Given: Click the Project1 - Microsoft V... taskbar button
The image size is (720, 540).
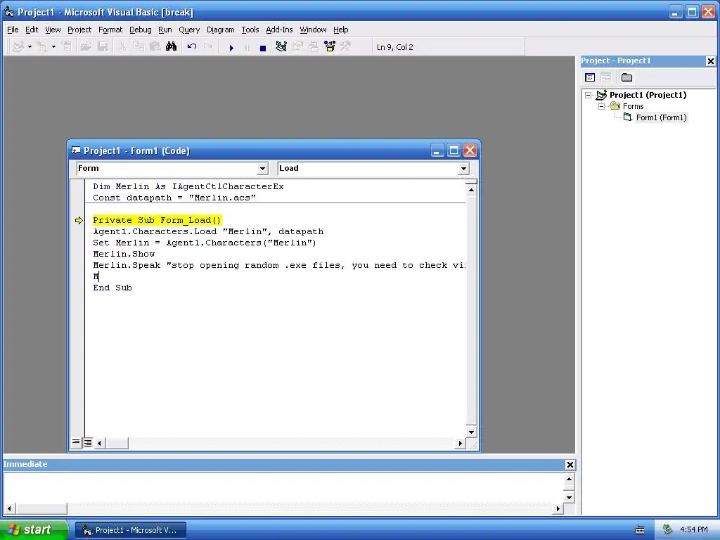Looking at the screenshot, I should point(130,530).
